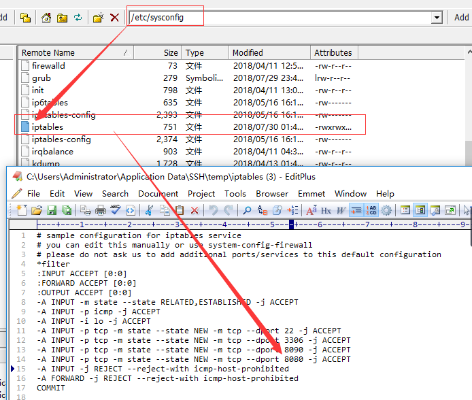Open print preview in EditPlus toolbar
Image resolution: width=472 pixels, height=400 pixels.
(86, 210)
